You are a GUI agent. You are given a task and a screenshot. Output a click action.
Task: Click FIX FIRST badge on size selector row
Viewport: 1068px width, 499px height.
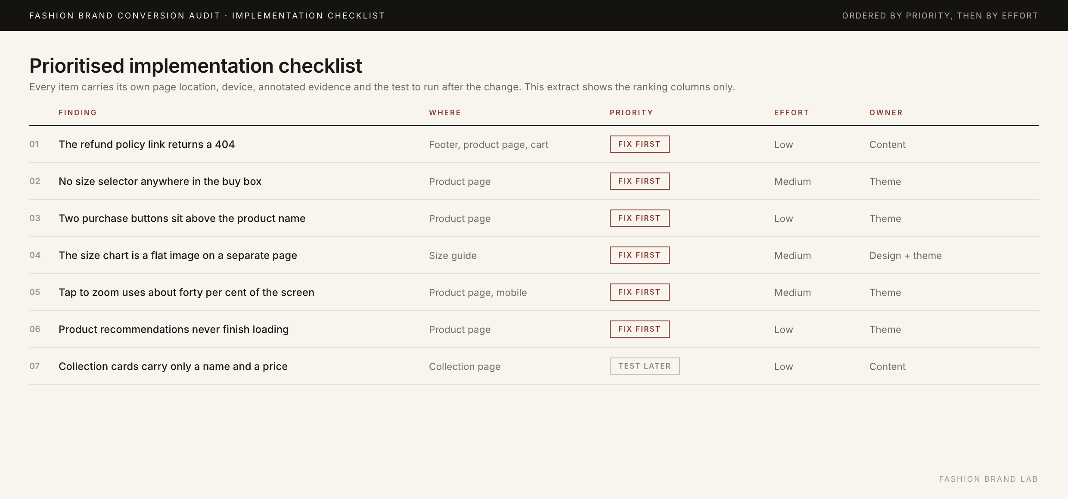click(x=640, y=181)
